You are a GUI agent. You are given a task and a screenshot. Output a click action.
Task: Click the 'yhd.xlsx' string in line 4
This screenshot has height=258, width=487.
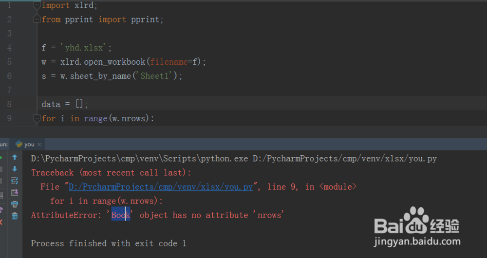click(83, 48)
